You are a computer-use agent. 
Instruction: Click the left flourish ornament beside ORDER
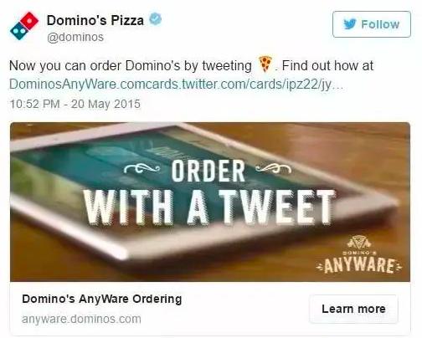[142, 168]
